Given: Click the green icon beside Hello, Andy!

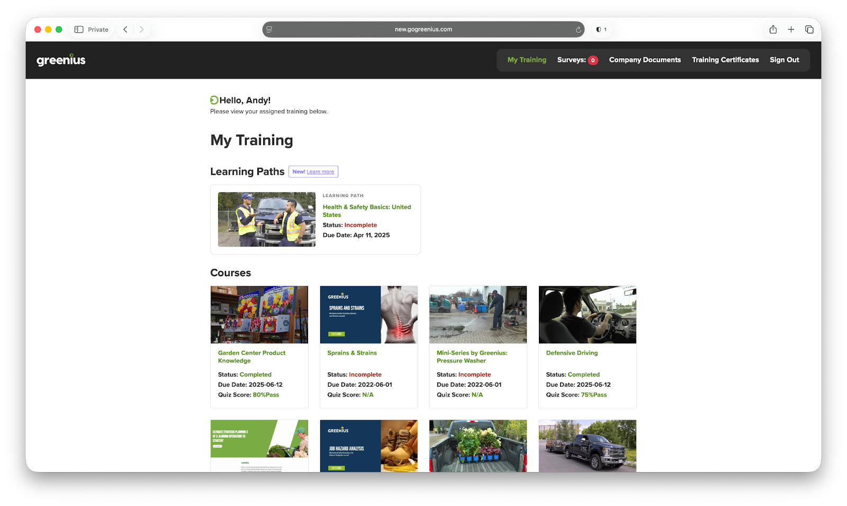Looking at the screenshot, I should [x=214, y=100].
